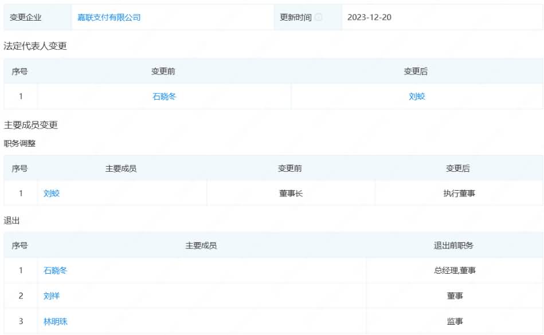544x335 pixels.
Task: Select 序号 header in 法定代表人变更 table
Action: click(x=19, y=72)
